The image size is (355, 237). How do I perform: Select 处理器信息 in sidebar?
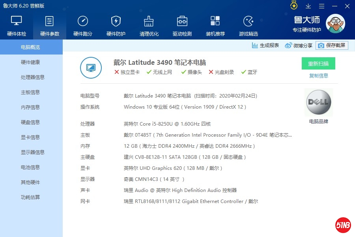click(32, 77)
